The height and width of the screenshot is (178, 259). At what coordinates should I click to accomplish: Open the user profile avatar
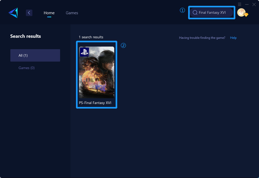tap(241, 12)
